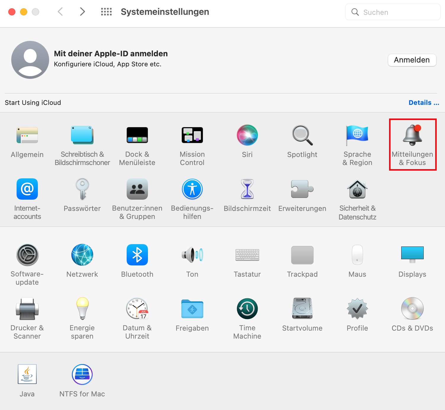Viewport: 445px width, 410px height.
Task: Click the back navigation arrow
Action: coord(60,12)
